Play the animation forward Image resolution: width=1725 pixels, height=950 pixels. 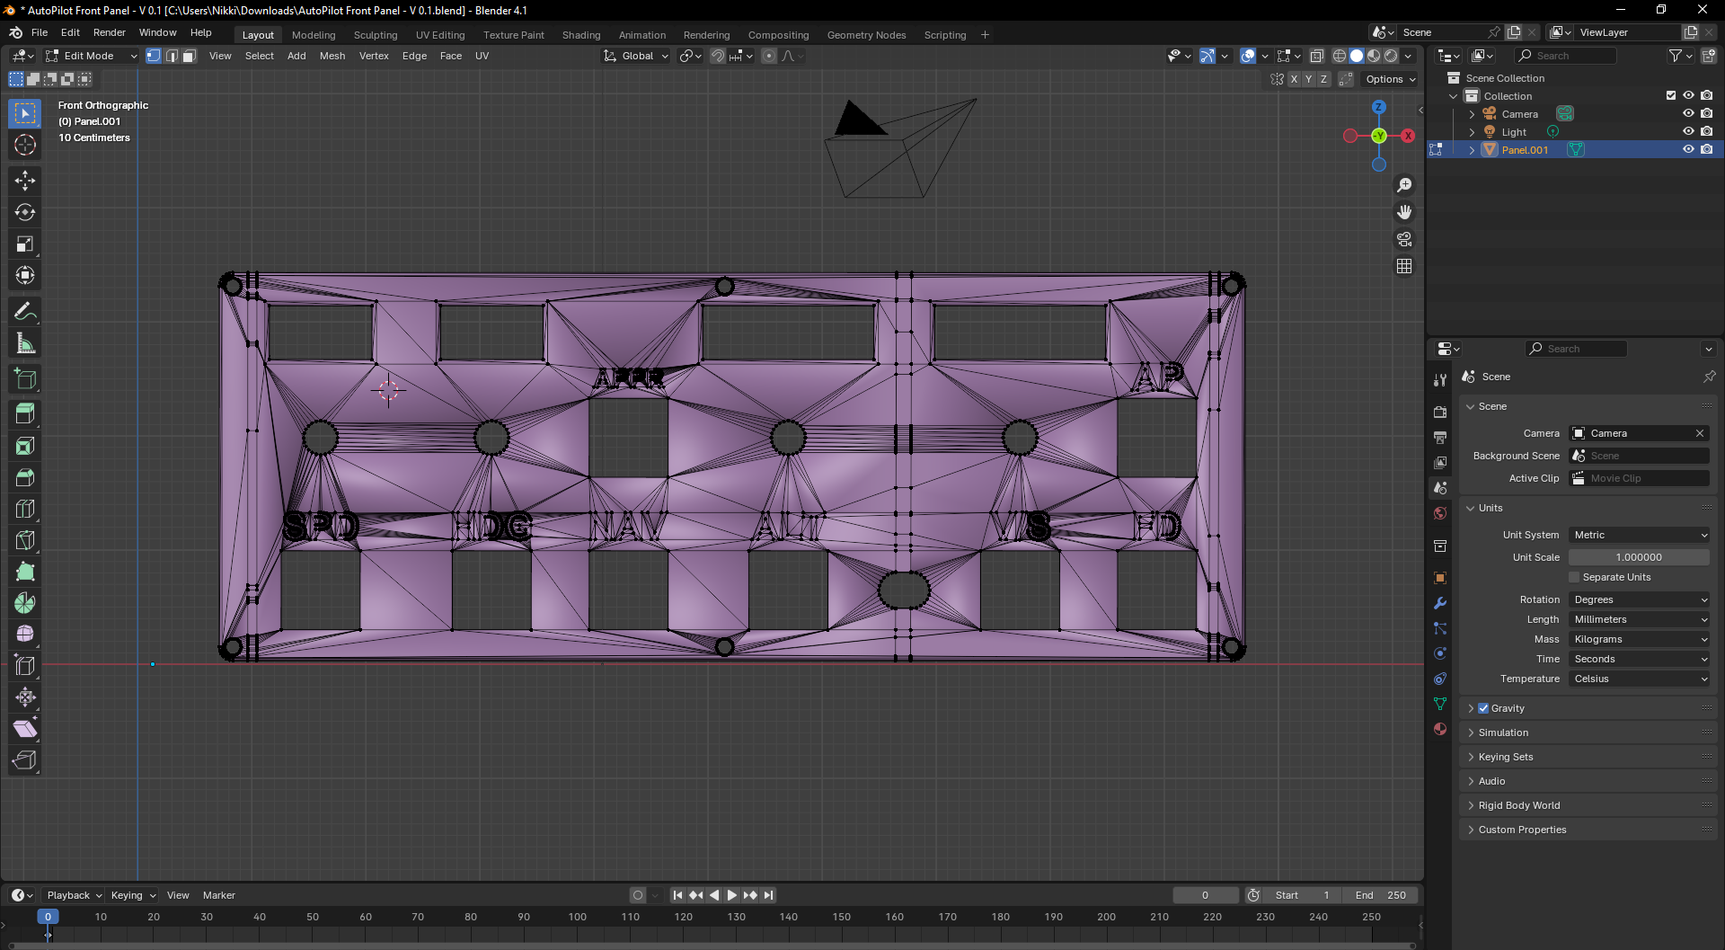click(731, 895)
